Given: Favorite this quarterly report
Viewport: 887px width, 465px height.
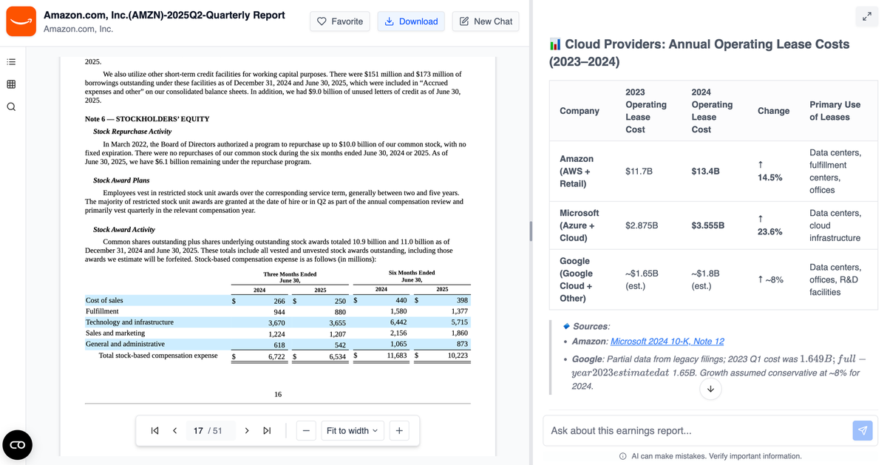Looking at the screenshot, I should pyautogui.click(x=340, y=21).
